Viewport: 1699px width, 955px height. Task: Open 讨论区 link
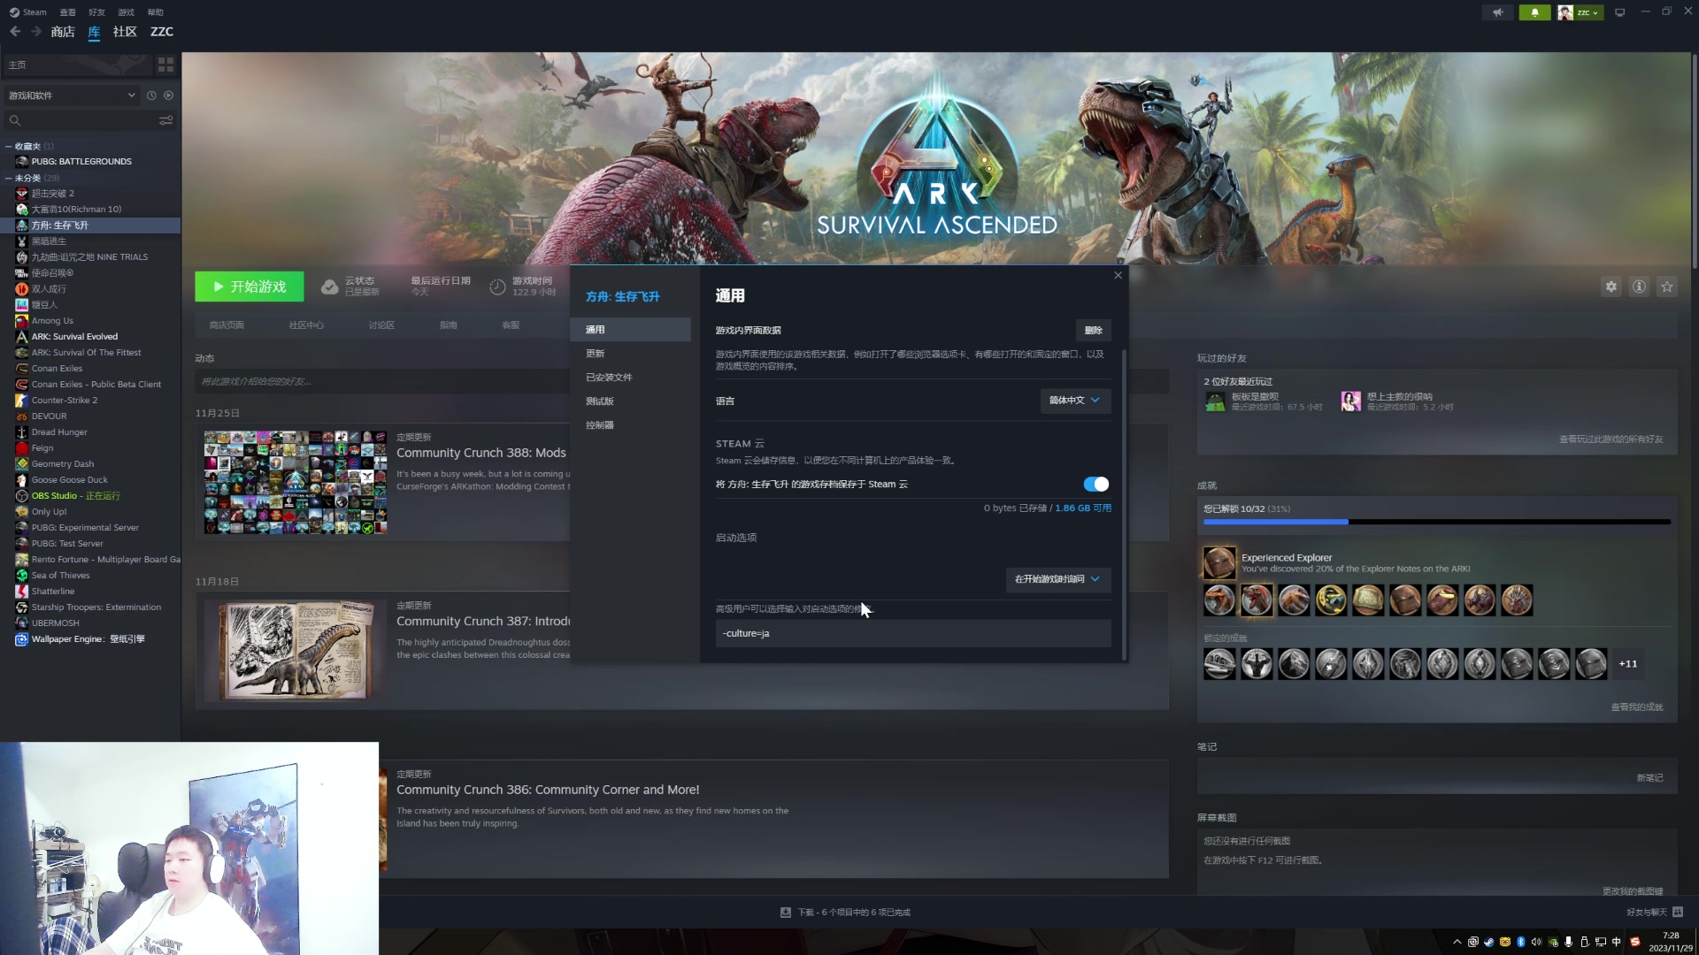coord(381,325)
